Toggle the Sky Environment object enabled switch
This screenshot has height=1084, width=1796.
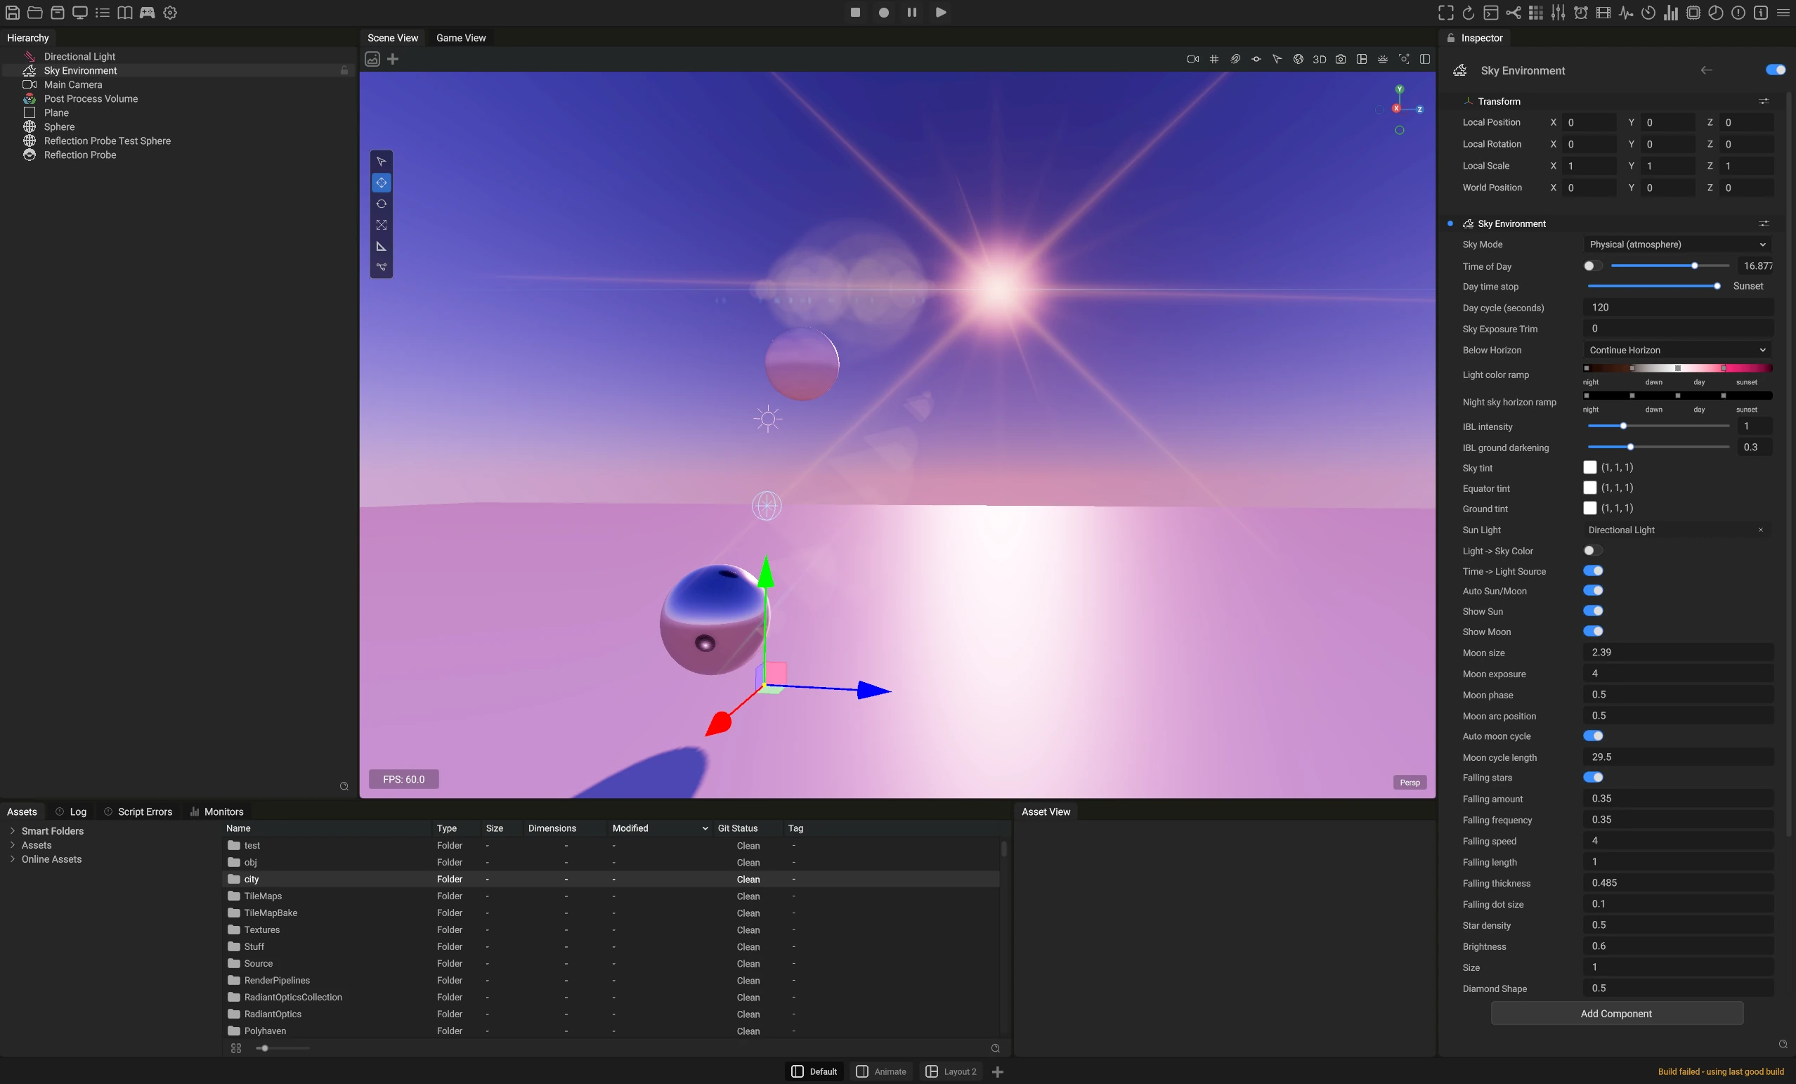tap(1776, 70)
